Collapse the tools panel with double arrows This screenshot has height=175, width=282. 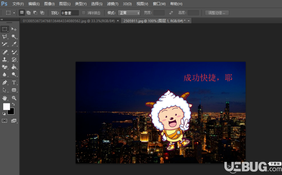pyautogui.click(x=2, y=19)
